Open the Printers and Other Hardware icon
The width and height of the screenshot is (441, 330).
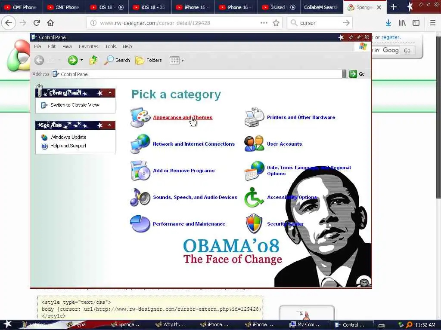[254, 117]
